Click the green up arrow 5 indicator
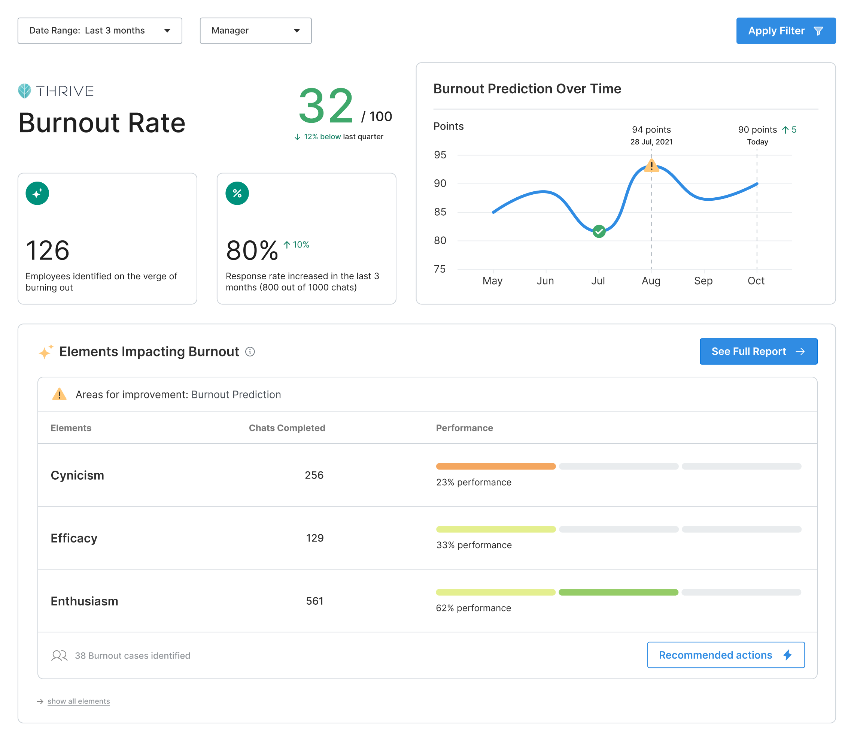The height and width of the screenshot is (741, 854). tap(789, 130)
